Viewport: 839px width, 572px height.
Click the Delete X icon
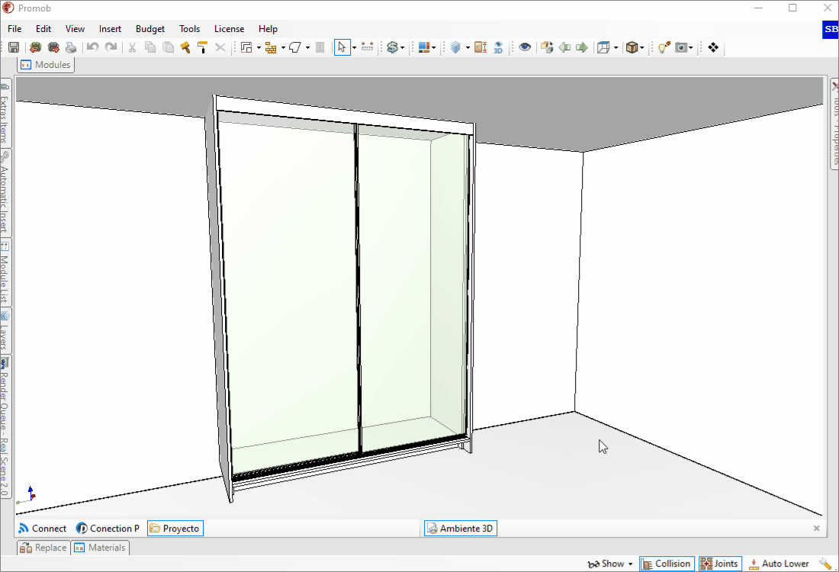[220, 47]
